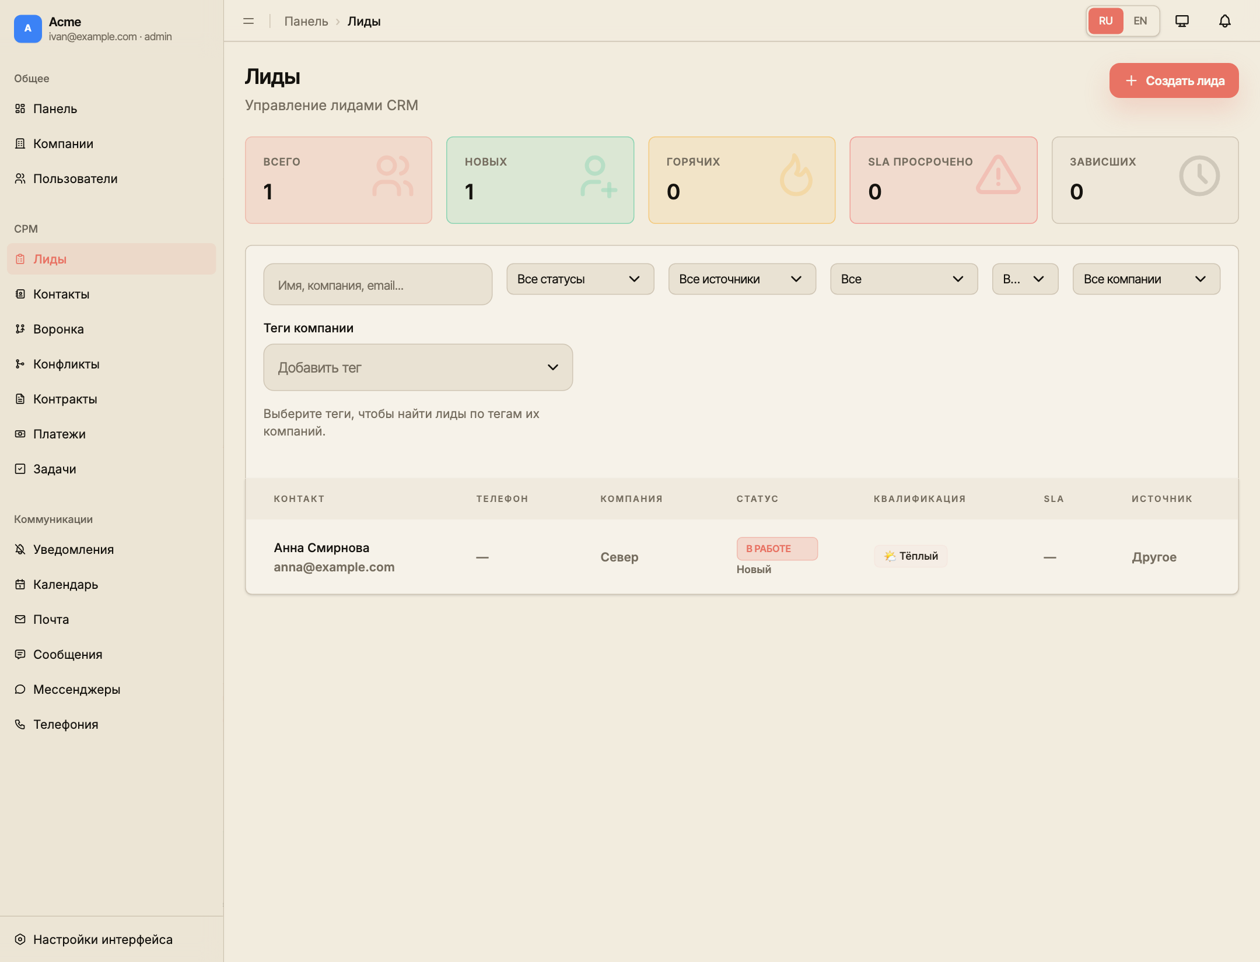Click the Воронка sidebar icon

click(x=20, y=329)
